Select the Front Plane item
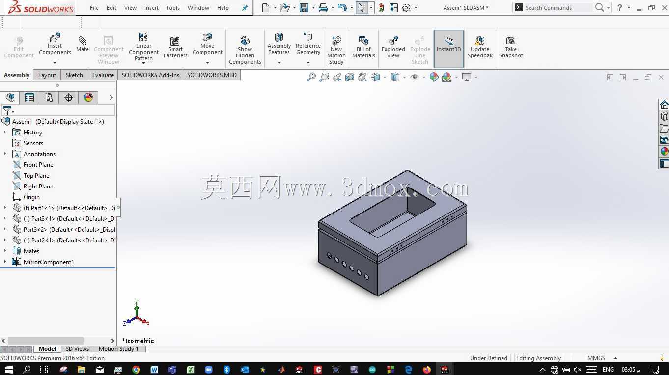This screenshot has width=669, height=375. tap(38, 165)
